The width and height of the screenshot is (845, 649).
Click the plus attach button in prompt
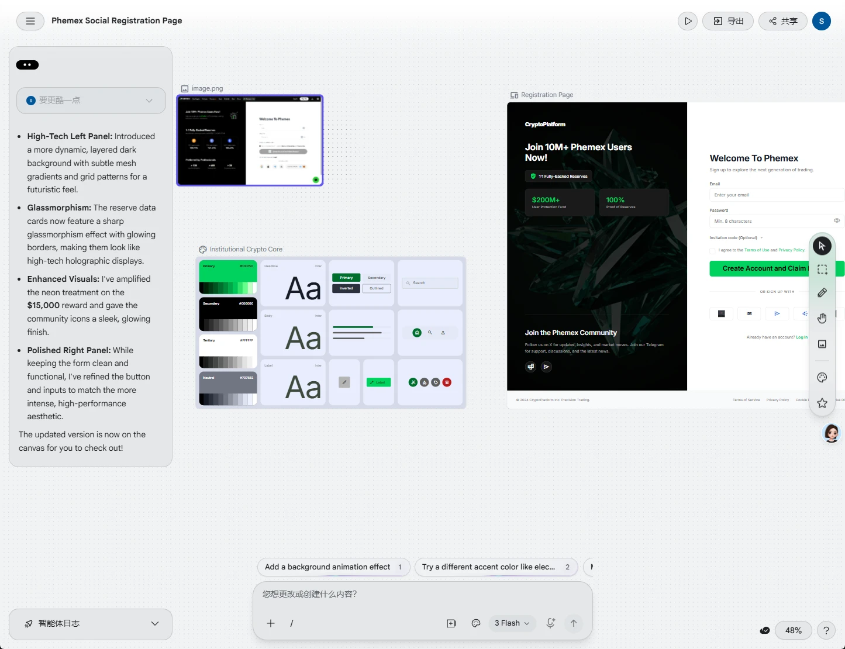click(x=271, y=623)
